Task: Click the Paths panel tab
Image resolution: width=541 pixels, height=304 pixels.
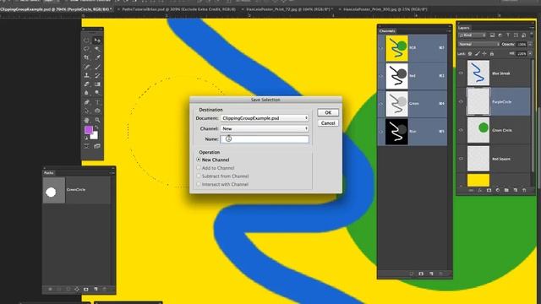Action: click(49, 172)
